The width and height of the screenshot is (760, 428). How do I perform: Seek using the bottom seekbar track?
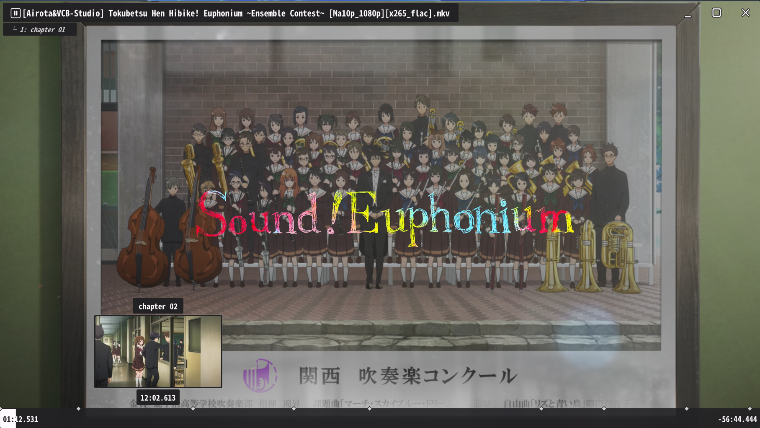380,419
